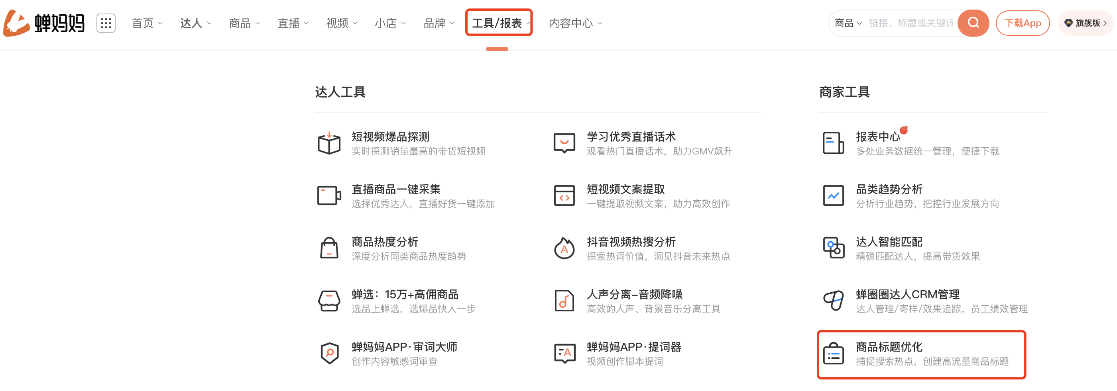1117x391 pixels.
Task: Click description text 探索热词价值，洞见抖音未来热点
Action: click(x=658, y=256)
